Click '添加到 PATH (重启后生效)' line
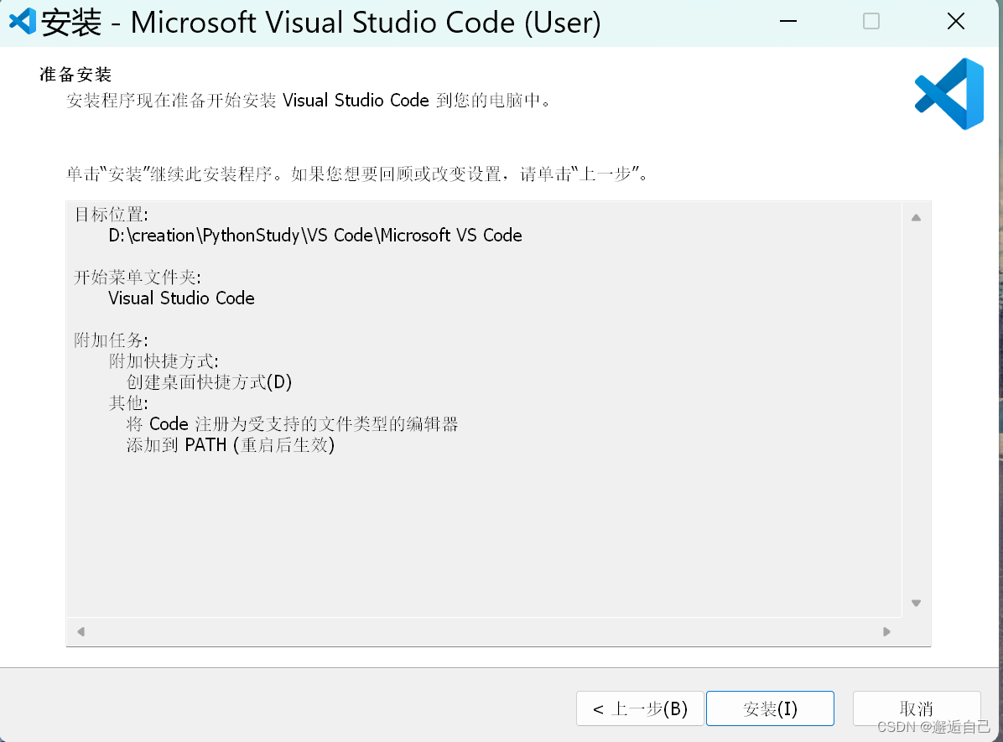 pos(231,444)
